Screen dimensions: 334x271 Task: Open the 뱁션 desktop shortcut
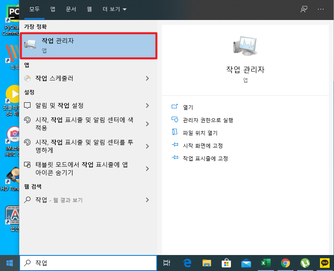coord(13,218)
